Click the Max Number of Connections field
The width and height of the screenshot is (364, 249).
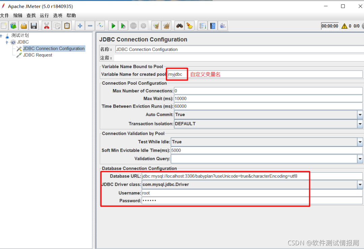click(x=268, y=91)
